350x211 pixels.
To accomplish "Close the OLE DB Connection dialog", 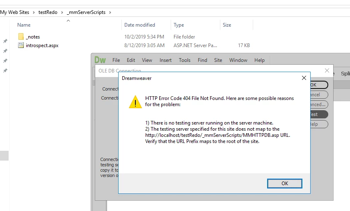I will (x=327, y=70).
